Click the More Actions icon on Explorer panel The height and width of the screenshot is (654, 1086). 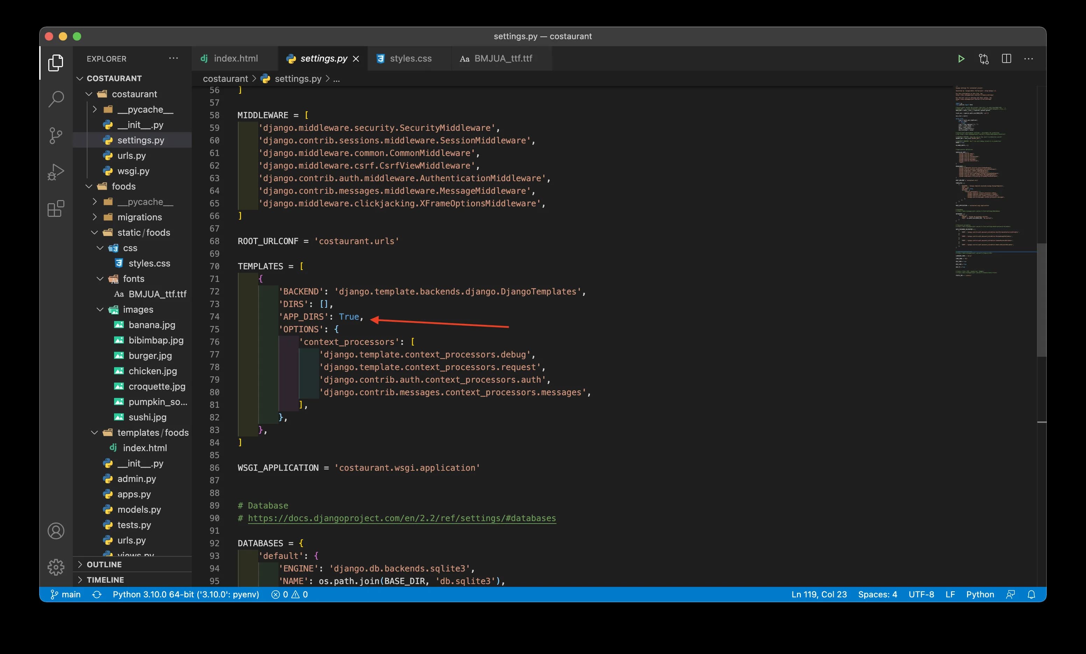(174, 58)
